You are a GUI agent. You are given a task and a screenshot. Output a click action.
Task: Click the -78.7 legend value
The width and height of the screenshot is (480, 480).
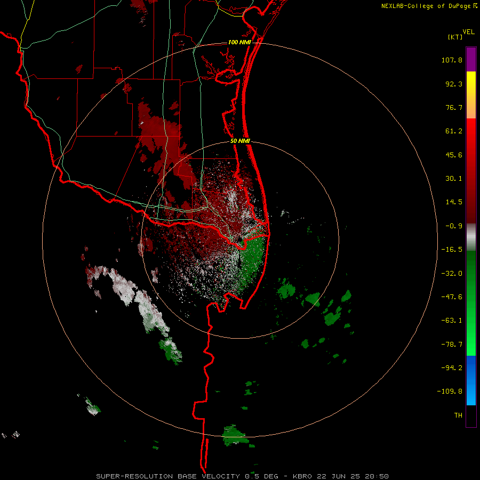pos(452,345)
